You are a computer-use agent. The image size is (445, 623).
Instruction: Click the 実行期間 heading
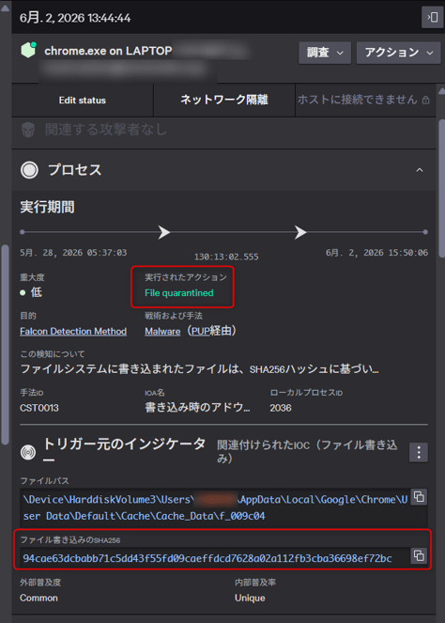point(47,207)
